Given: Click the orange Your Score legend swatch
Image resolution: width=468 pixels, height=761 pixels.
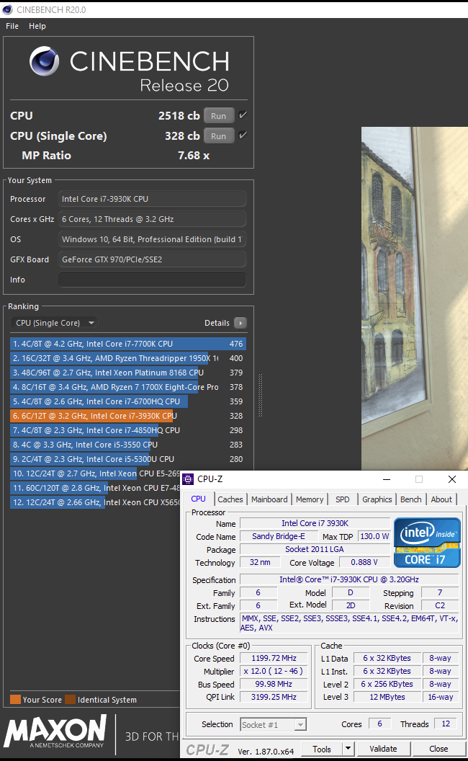Looking at the screenshot, I should (x=16, y=699).
